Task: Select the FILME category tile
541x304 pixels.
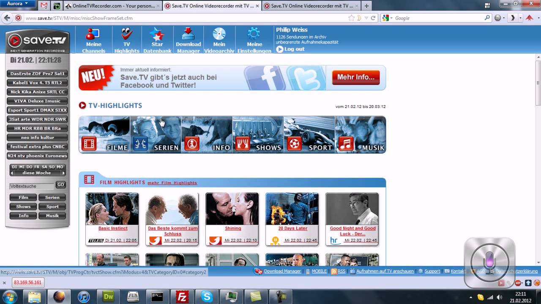Action: coord(104,135)
